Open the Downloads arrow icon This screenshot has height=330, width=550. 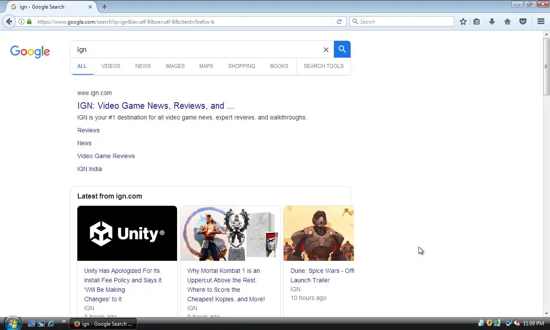(x=492, y=21)
